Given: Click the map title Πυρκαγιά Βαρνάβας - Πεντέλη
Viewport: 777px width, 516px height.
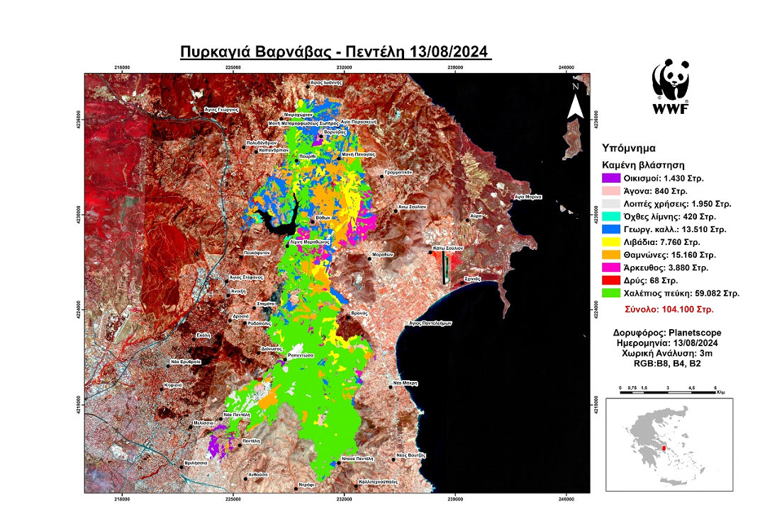Looking at the screenshot, I should click(335, 54).
